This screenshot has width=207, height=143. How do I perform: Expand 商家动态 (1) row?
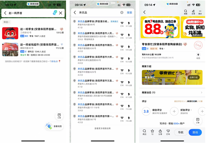click(x=172, y=93)
